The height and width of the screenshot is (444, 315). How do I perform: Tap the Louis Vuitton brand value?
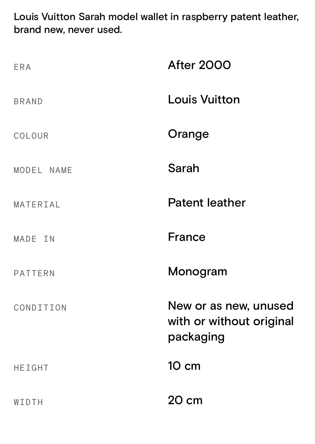(x=204, y=99)
